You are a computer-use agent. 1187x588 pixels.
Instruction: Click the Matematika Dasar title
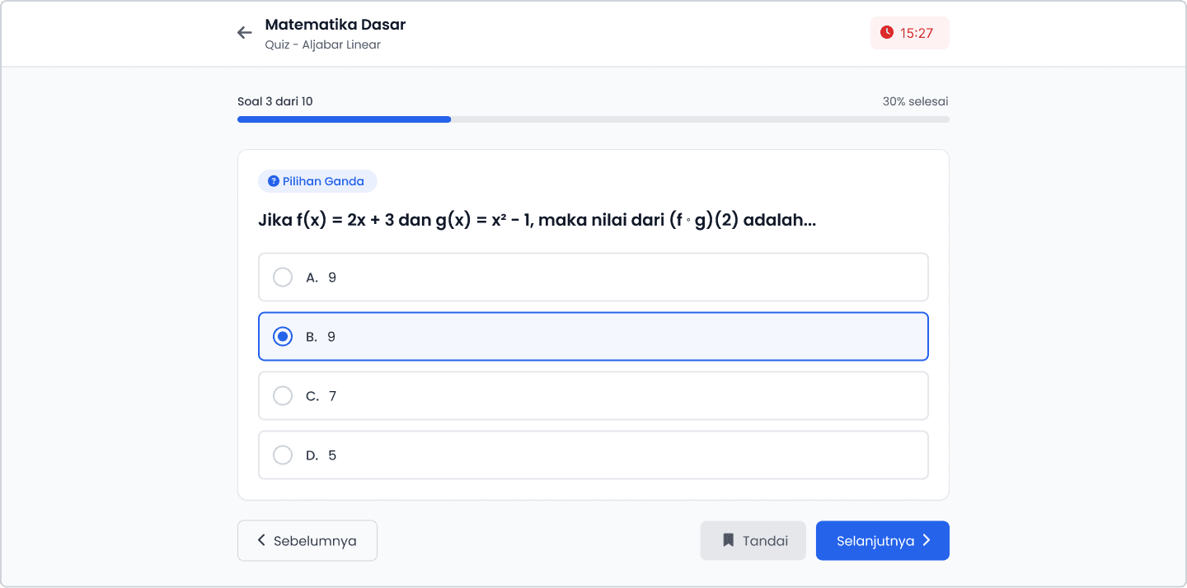point(335,25)
